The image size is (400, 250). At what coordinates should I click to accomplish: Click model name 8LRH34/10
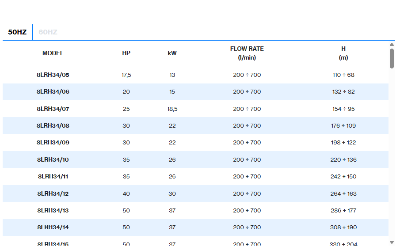[x=53, y=160]
